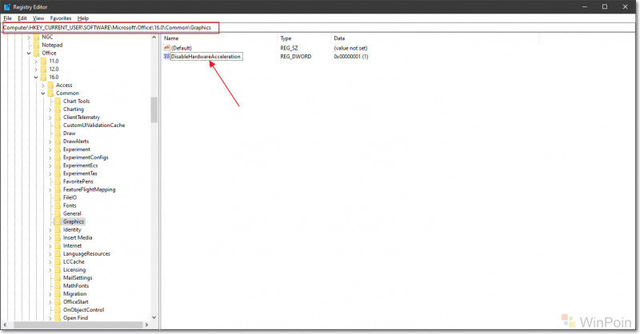Click tree horizontal scrollbar left arrow
This screenshot has height=334, width=640.
[x=5, y=325]
